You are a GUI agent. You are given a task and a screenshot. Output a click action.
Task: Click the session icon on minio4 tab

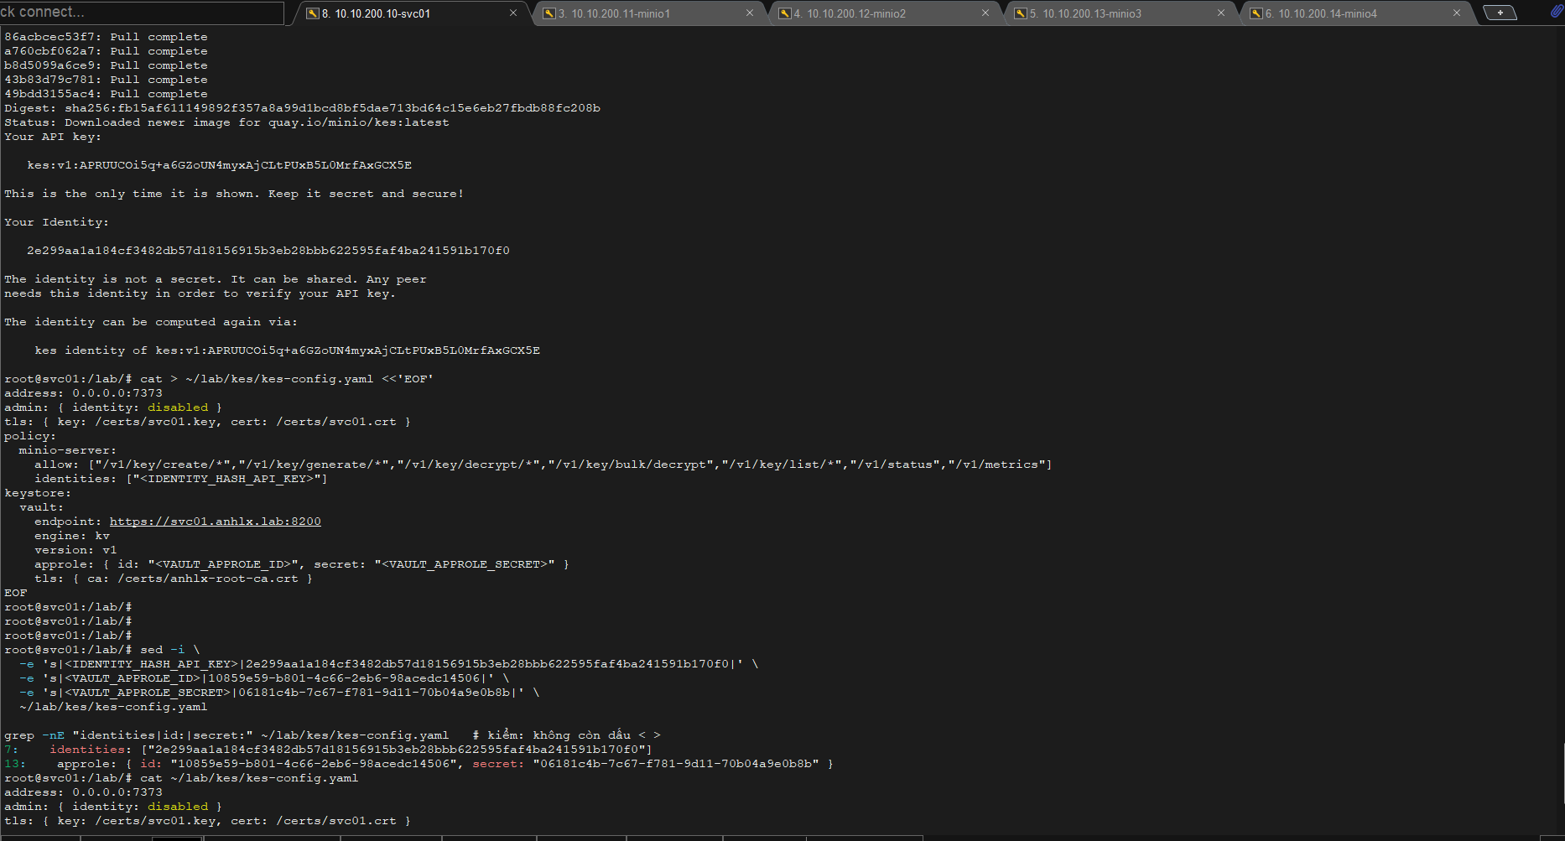[1256, 13]
